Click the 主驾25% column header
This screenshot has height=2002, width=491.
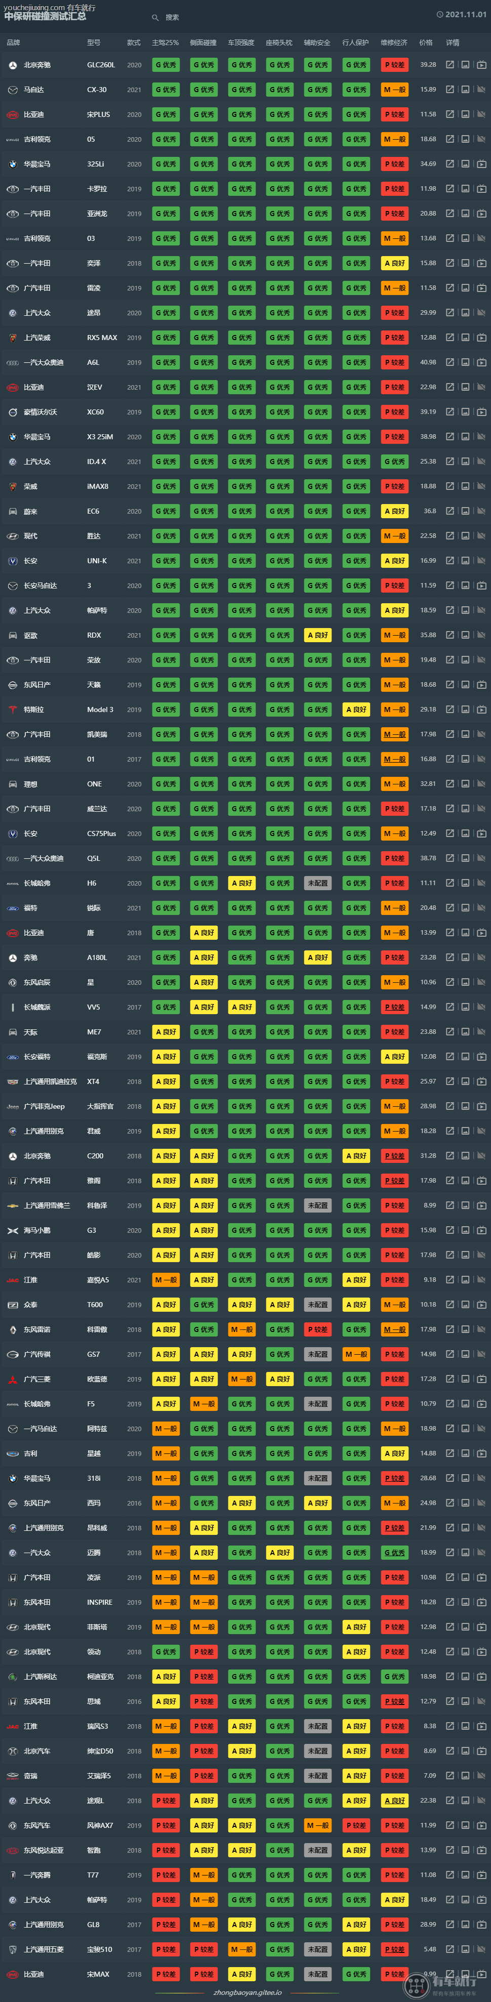[166, 43]
